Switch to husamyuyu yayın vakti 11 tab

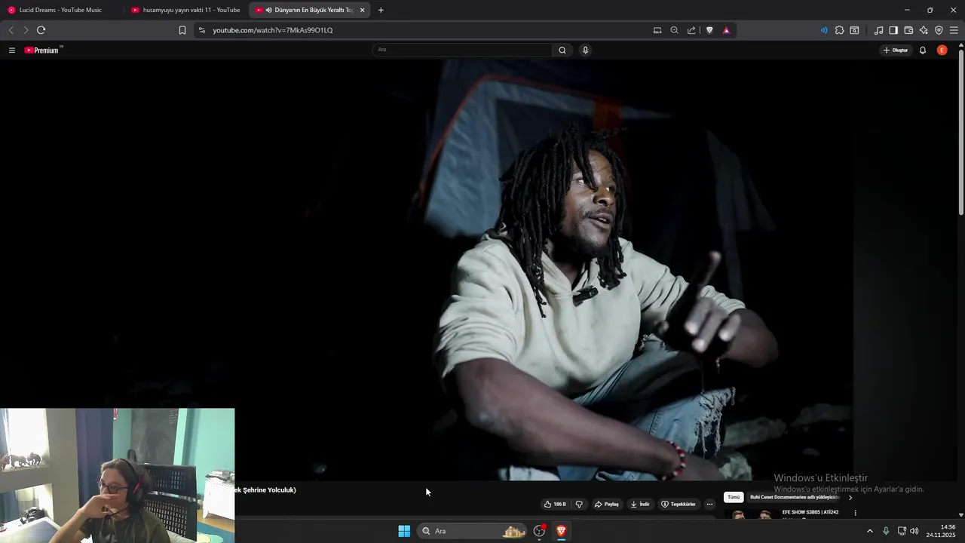pos(185,11)
